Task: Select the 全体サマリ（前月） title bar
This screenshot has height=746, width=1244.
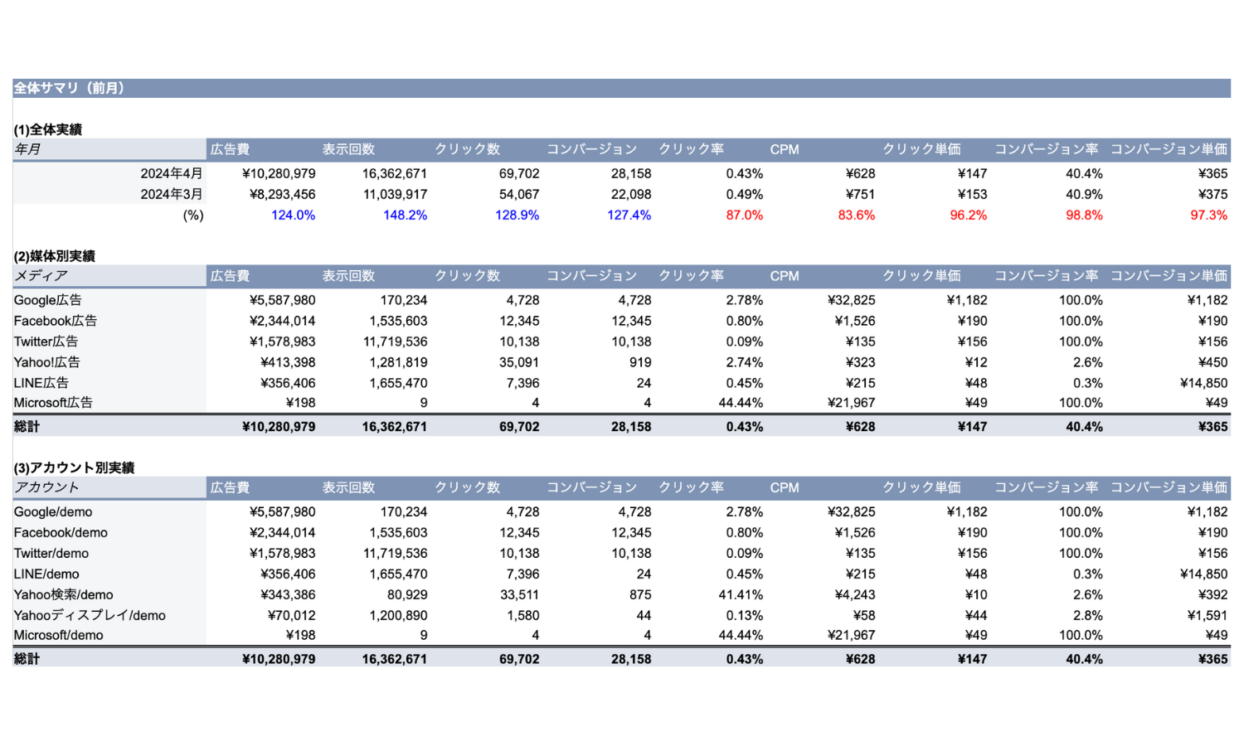Action: [x=621, y=88]
